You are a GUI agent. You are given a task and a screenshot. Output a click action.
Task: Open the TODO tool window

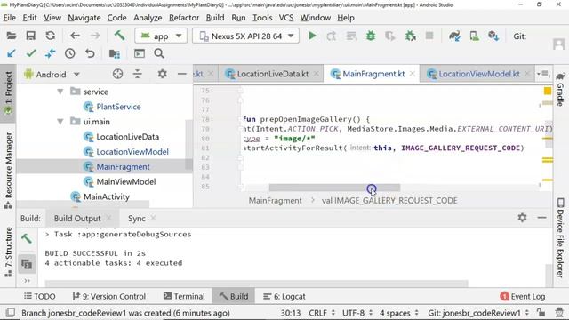(x=39, y=296)
